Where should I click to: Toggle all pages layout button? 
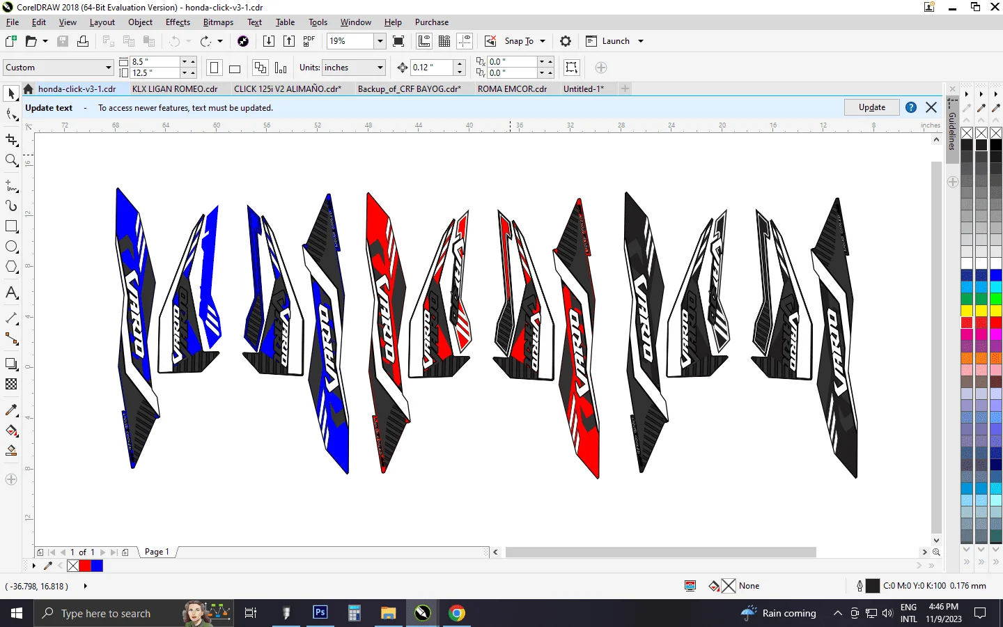coord(261,68)
